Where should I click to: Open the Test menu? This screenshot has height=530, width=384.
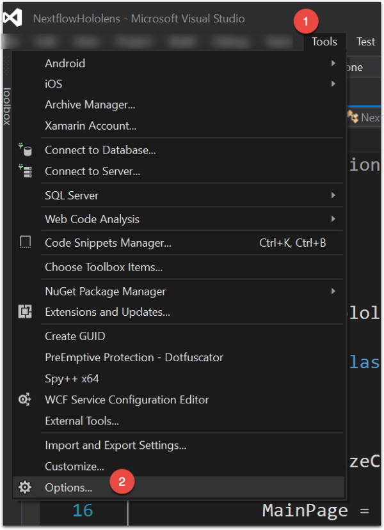pyautogui.click(x=365, y=42)
